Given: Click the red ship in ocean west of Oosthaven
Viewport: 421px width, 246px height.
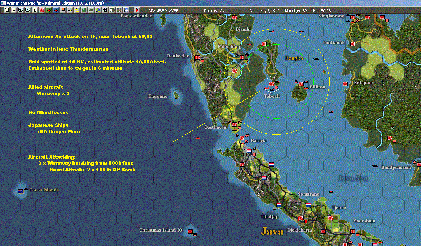Looking at the screenshot, I should pos(198,139).
